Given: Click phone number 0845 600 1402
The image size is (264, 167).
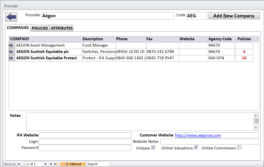Looking at the screenshot, I should point(131,58).
